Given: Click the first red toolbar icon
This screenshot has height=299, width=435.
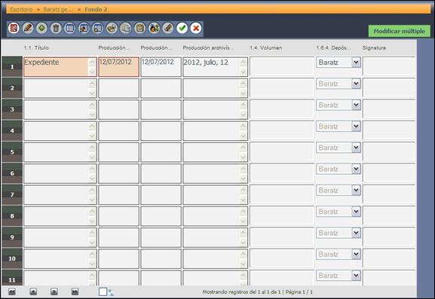Looking at the screenshot, I should (14, 28).
